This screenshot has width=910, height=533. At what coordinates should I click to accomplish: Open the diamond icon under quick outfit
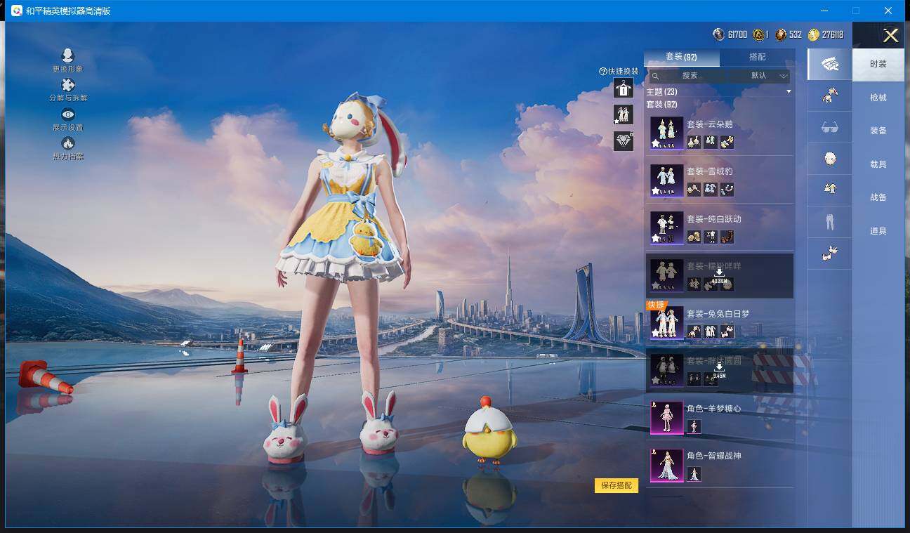[623, 141]
